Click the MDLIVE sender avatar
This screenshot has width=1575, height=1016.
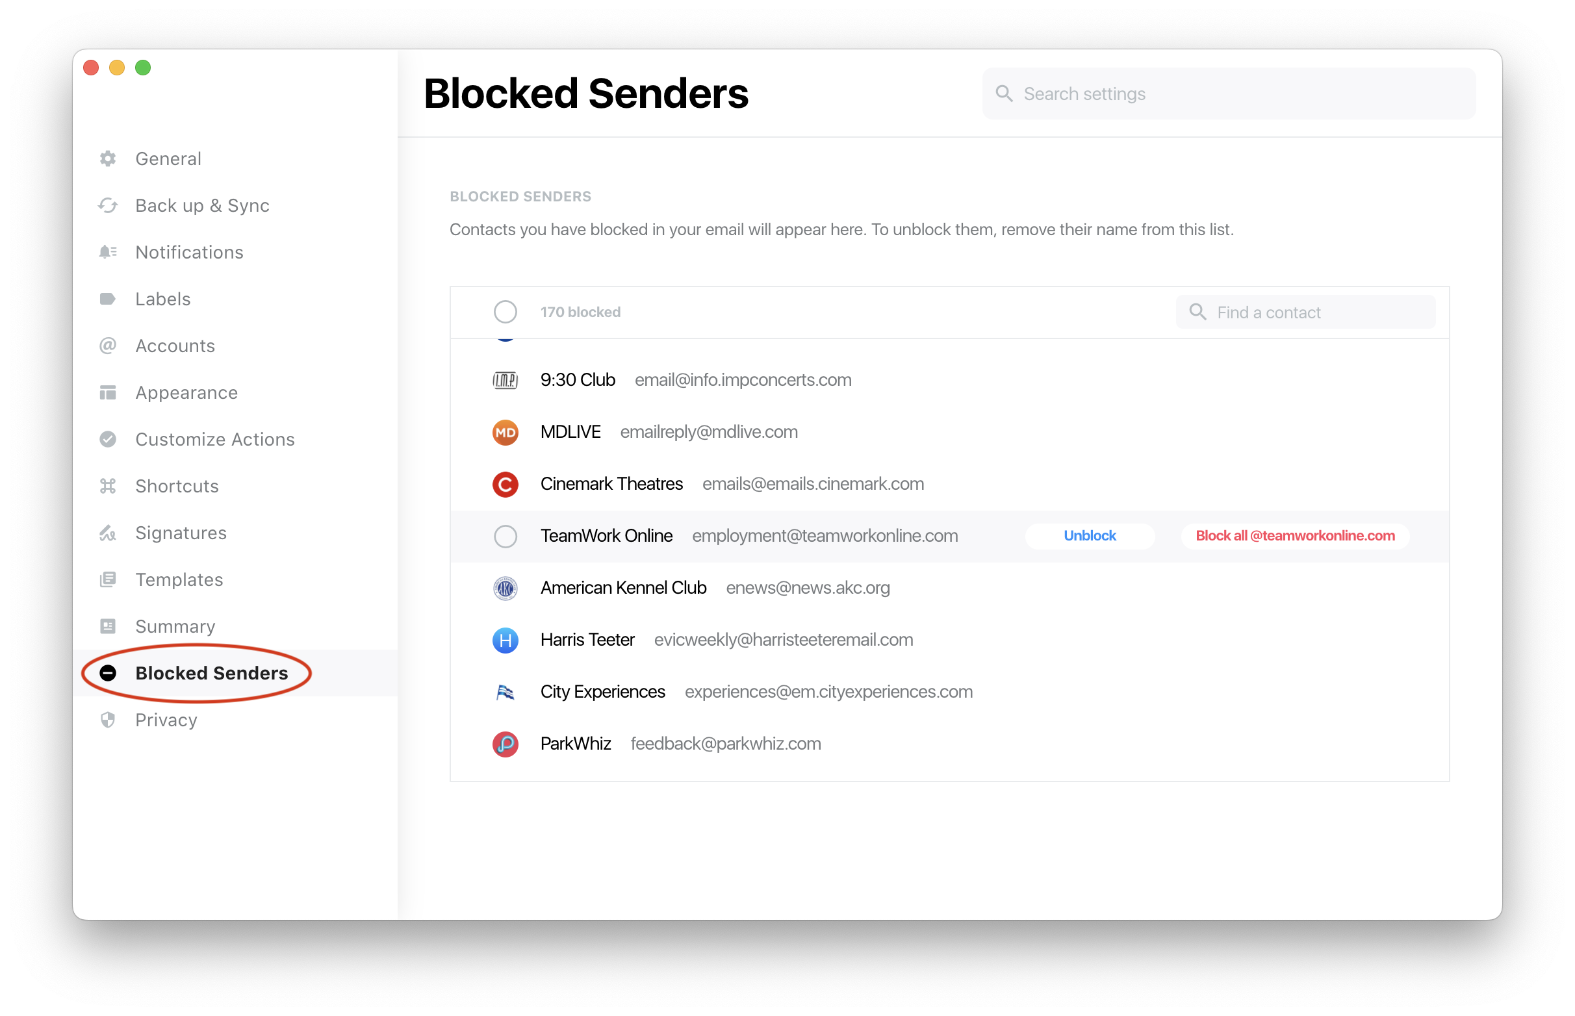pos(506,432)
